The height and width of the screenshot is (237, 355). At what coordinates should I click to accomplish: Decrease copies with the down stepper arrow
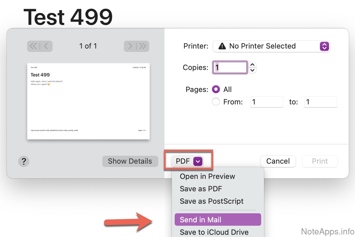[253, 70]
